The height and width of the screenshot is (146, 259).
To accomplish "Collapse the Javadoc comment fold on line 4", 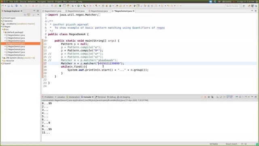I will [x=47, y=21].
